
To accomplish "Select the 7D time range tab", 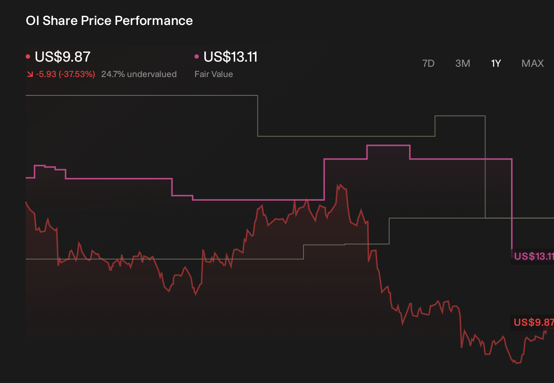I will 428,63.
